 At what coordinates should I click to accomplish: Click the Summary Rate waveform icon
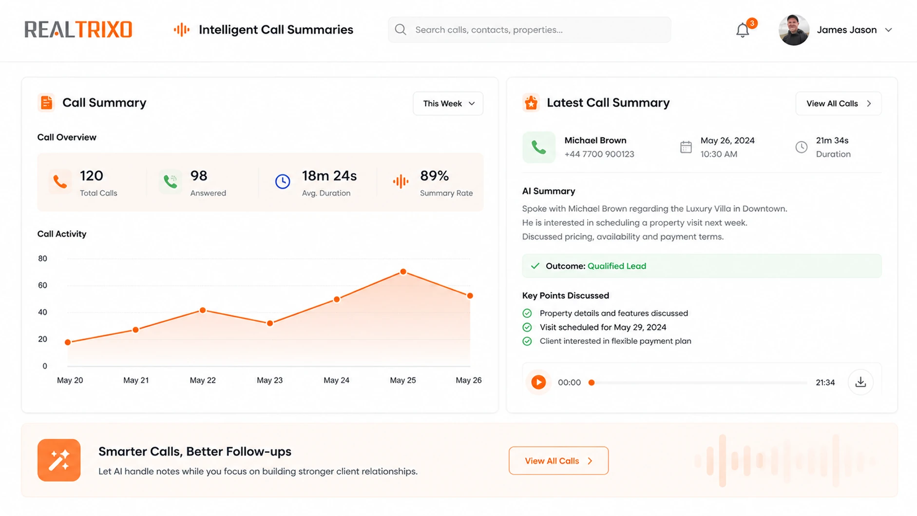click(x=401, y=181)
